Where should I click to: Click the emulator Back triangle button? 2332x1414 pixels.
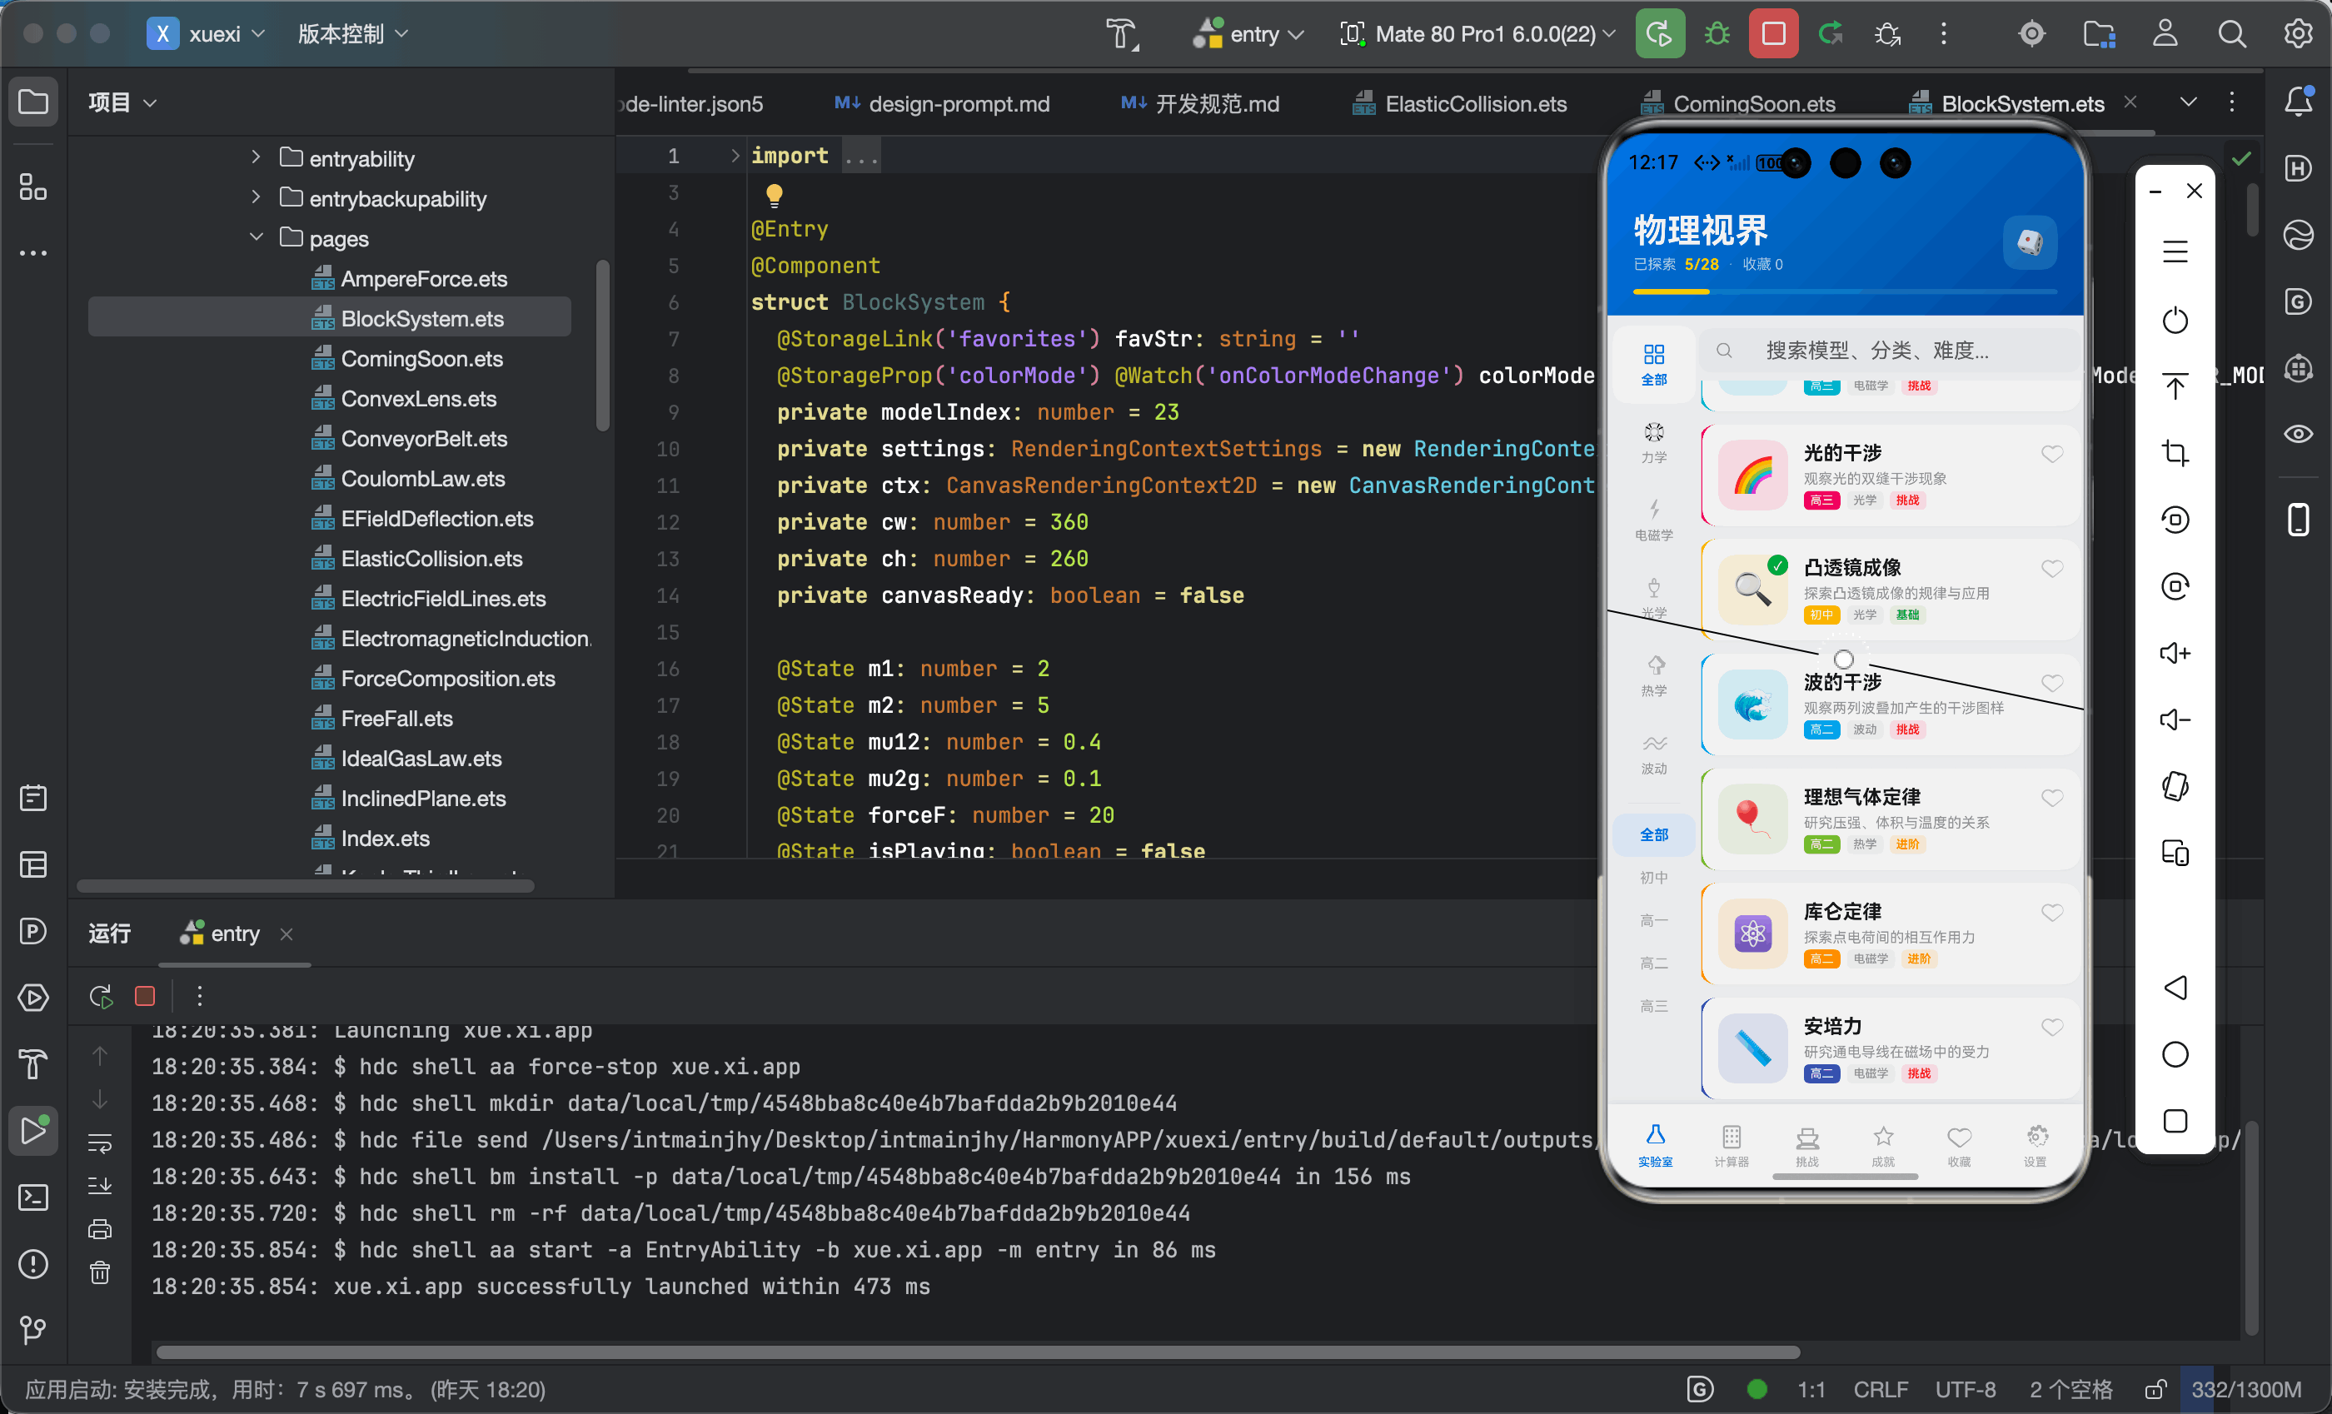(x=2175, y=987)
